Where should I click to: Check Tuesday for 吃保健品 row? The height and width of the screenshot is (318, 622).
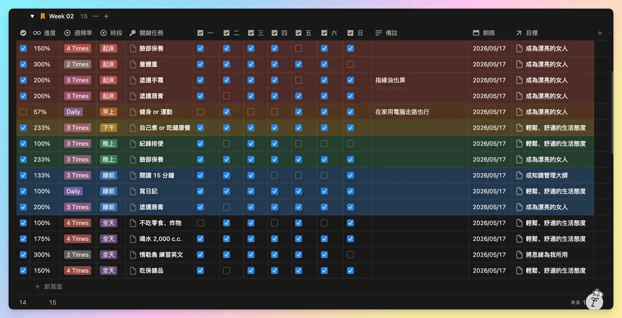(x=226, y=271)
